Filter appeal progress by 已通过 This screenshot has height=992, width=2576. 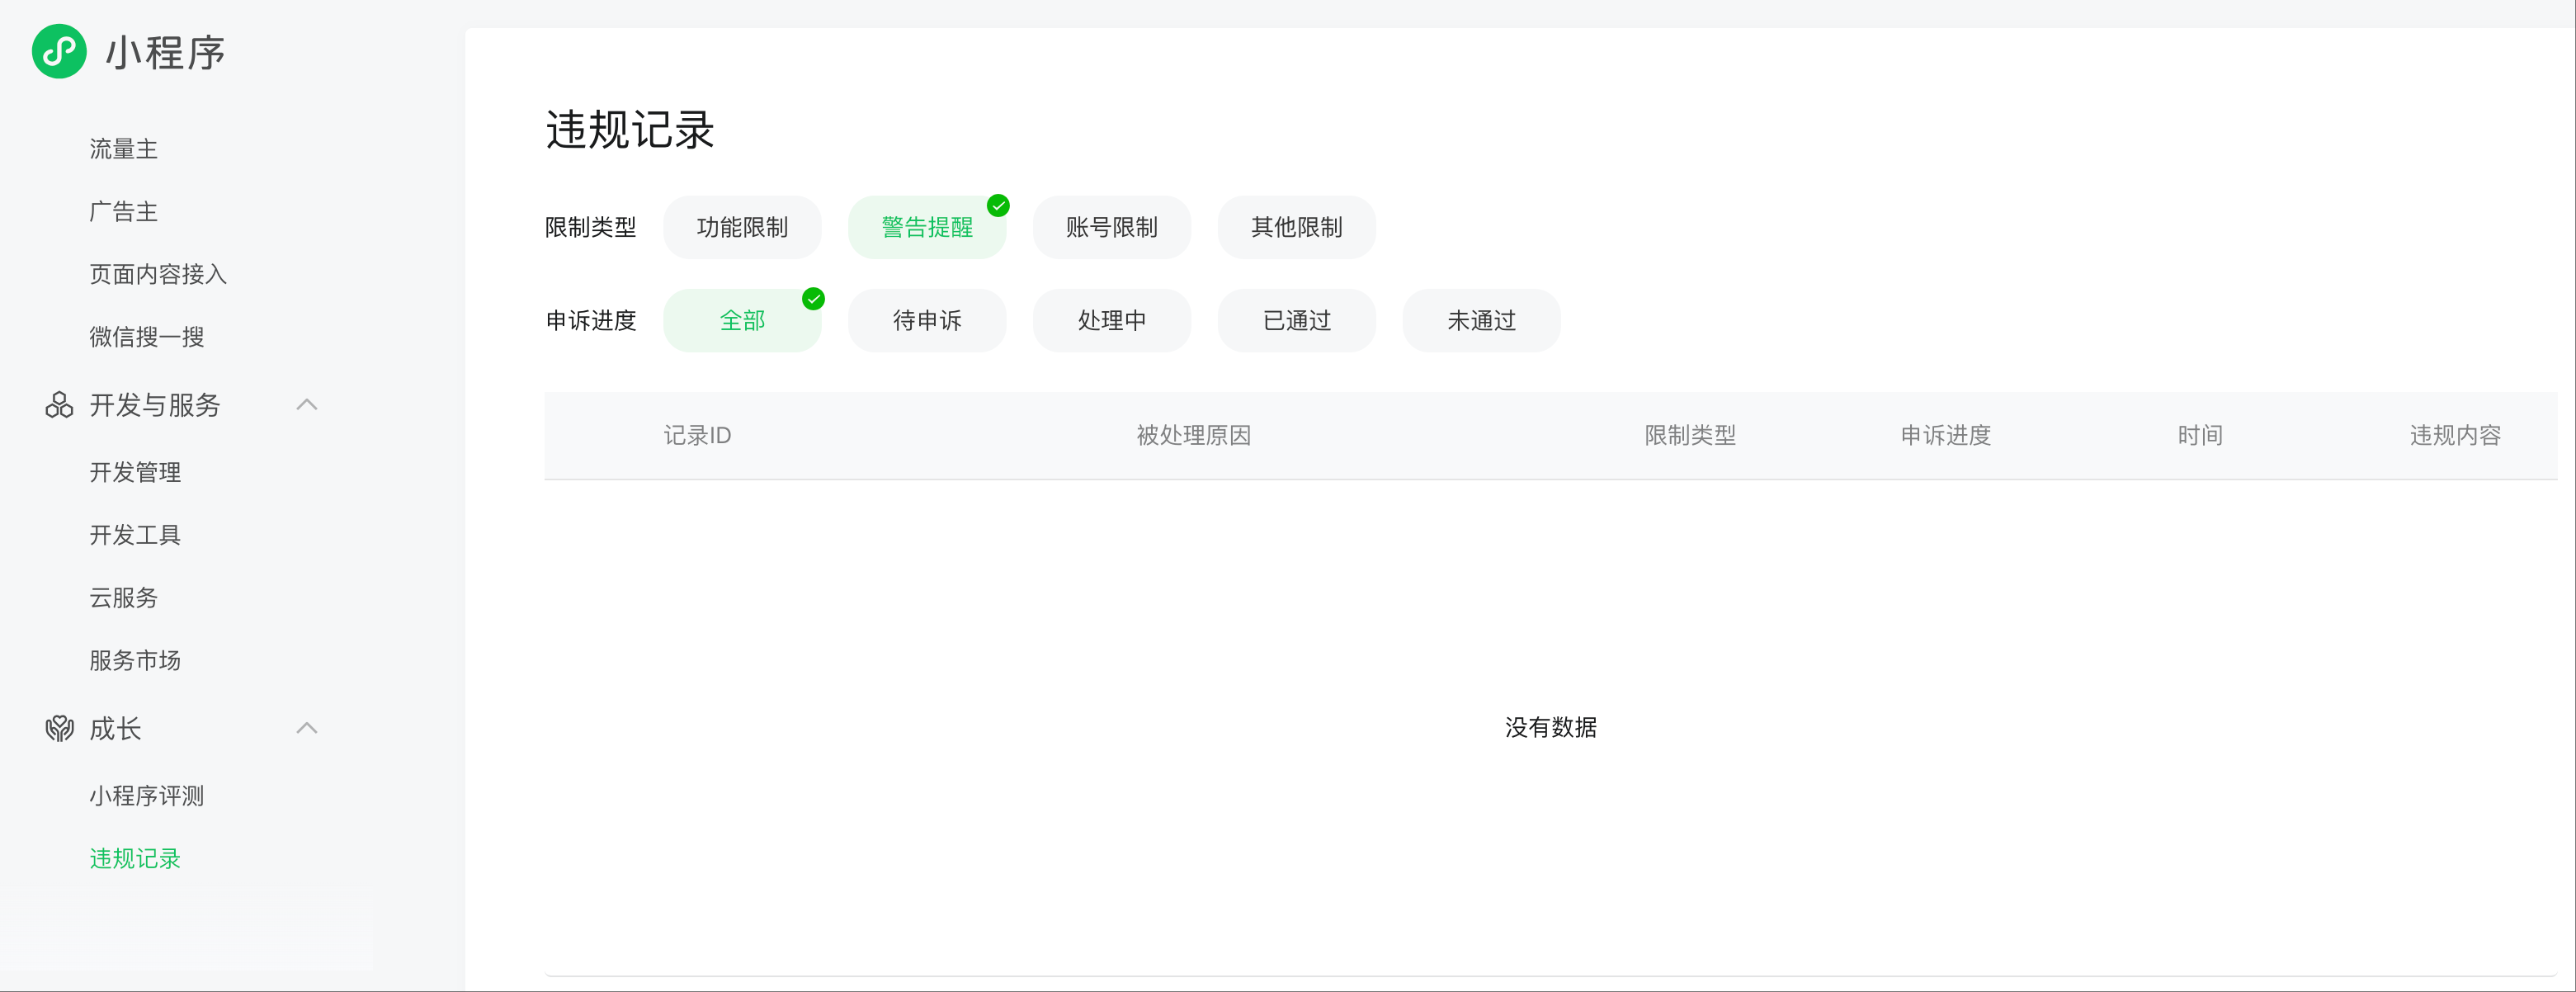[x=1296, y=321]
